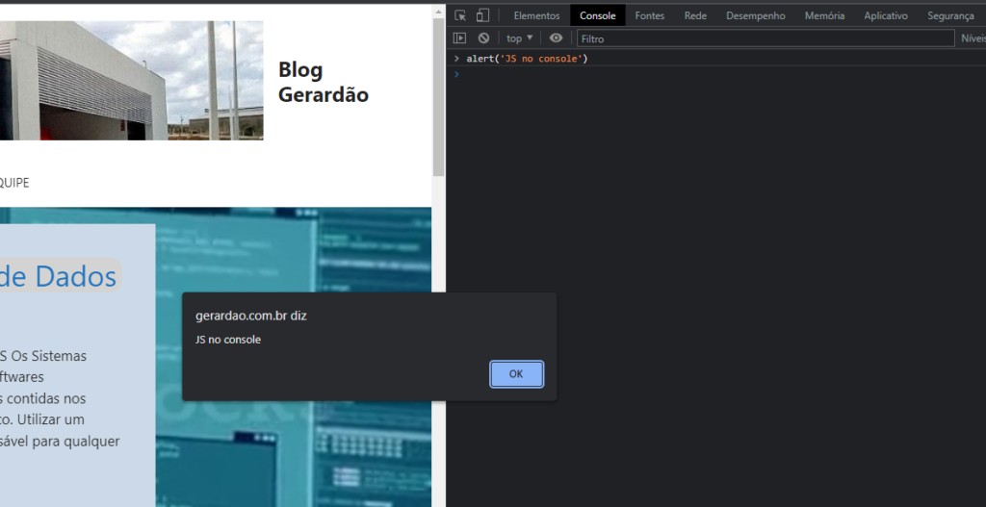Image resolution: width=986 pixels, height=507 pixels.
Task: Switch to the Elementos tab
Action: (536, 15)
